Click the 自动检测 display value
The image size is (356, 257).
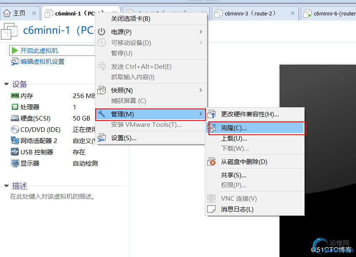(x=85, y=164)
